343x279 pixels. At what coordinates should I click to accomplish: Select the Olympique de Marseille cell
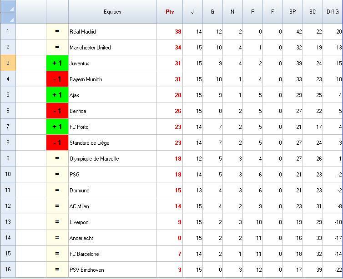click(94, 159)
